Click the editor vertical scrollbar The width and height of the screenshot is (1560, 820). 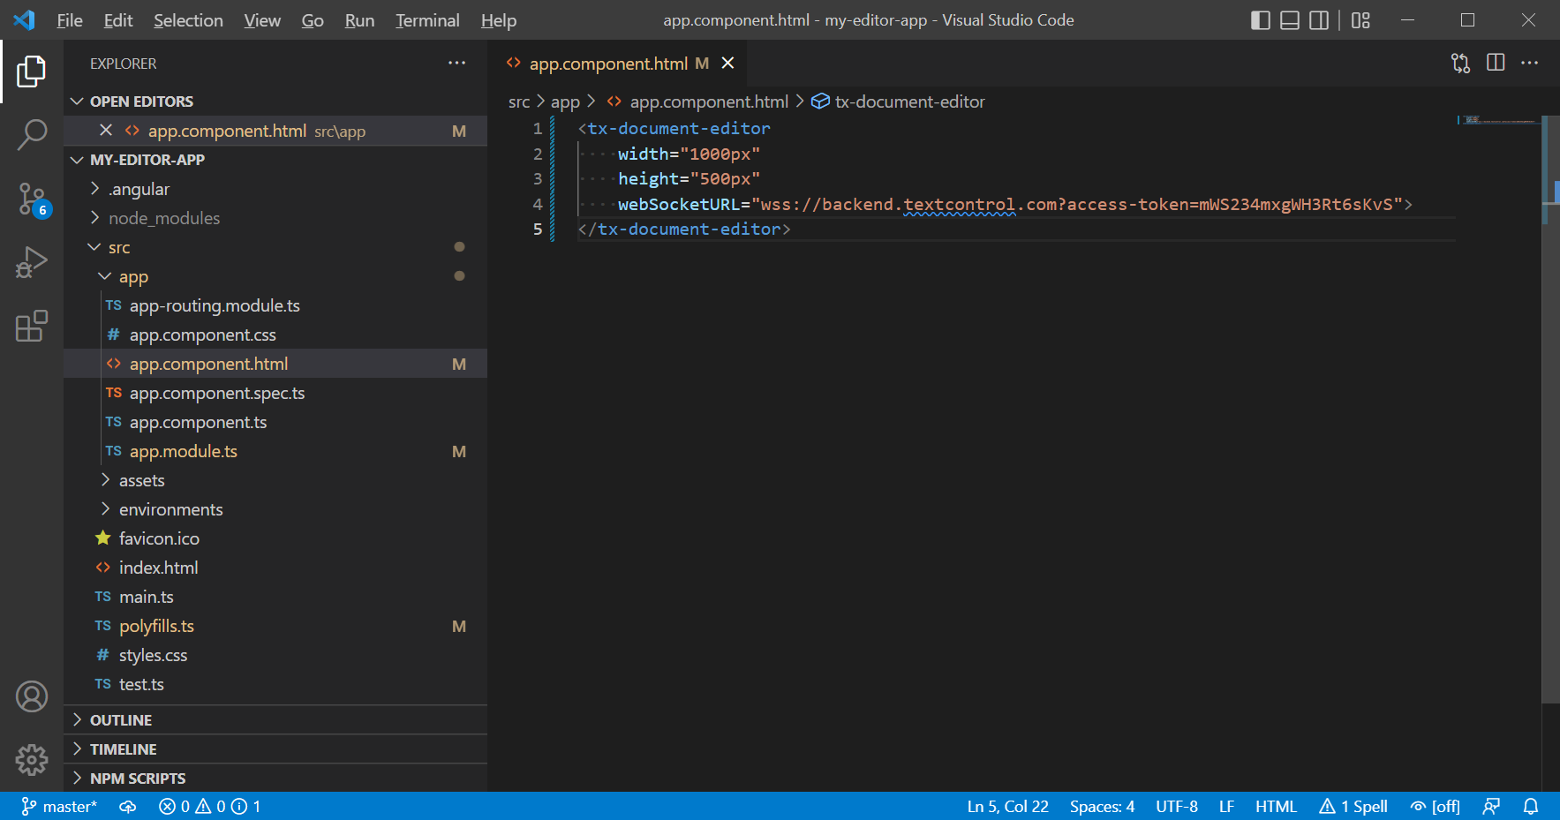tap(1550, 409)
